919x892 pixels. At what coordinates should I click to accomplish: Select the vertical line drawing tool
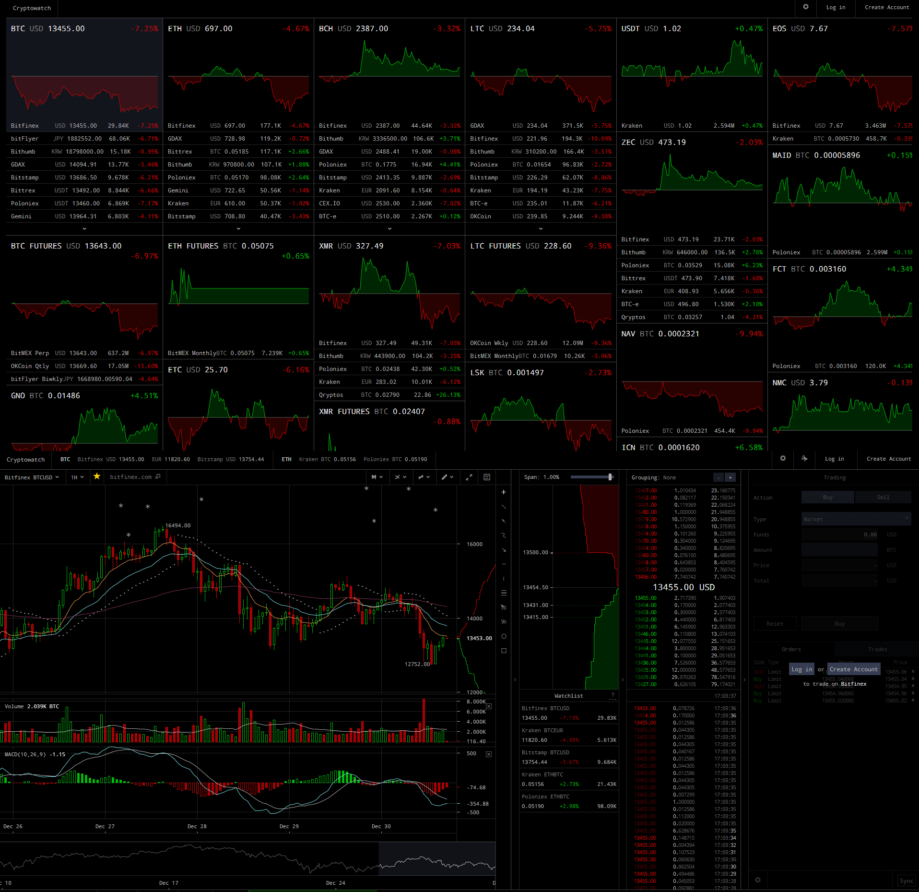(504, 579)
